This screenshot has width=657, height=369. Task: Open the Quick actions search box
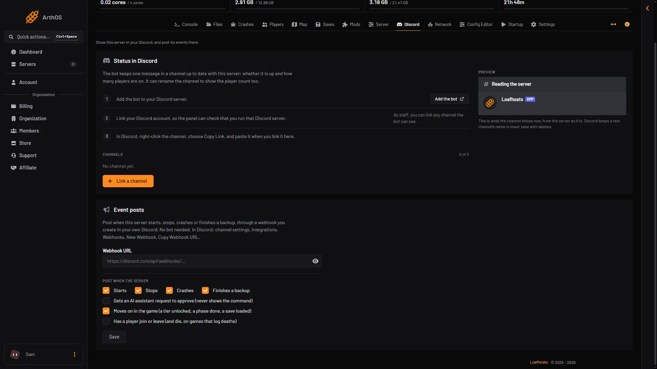pyautogui.click(x=43, y=37)
